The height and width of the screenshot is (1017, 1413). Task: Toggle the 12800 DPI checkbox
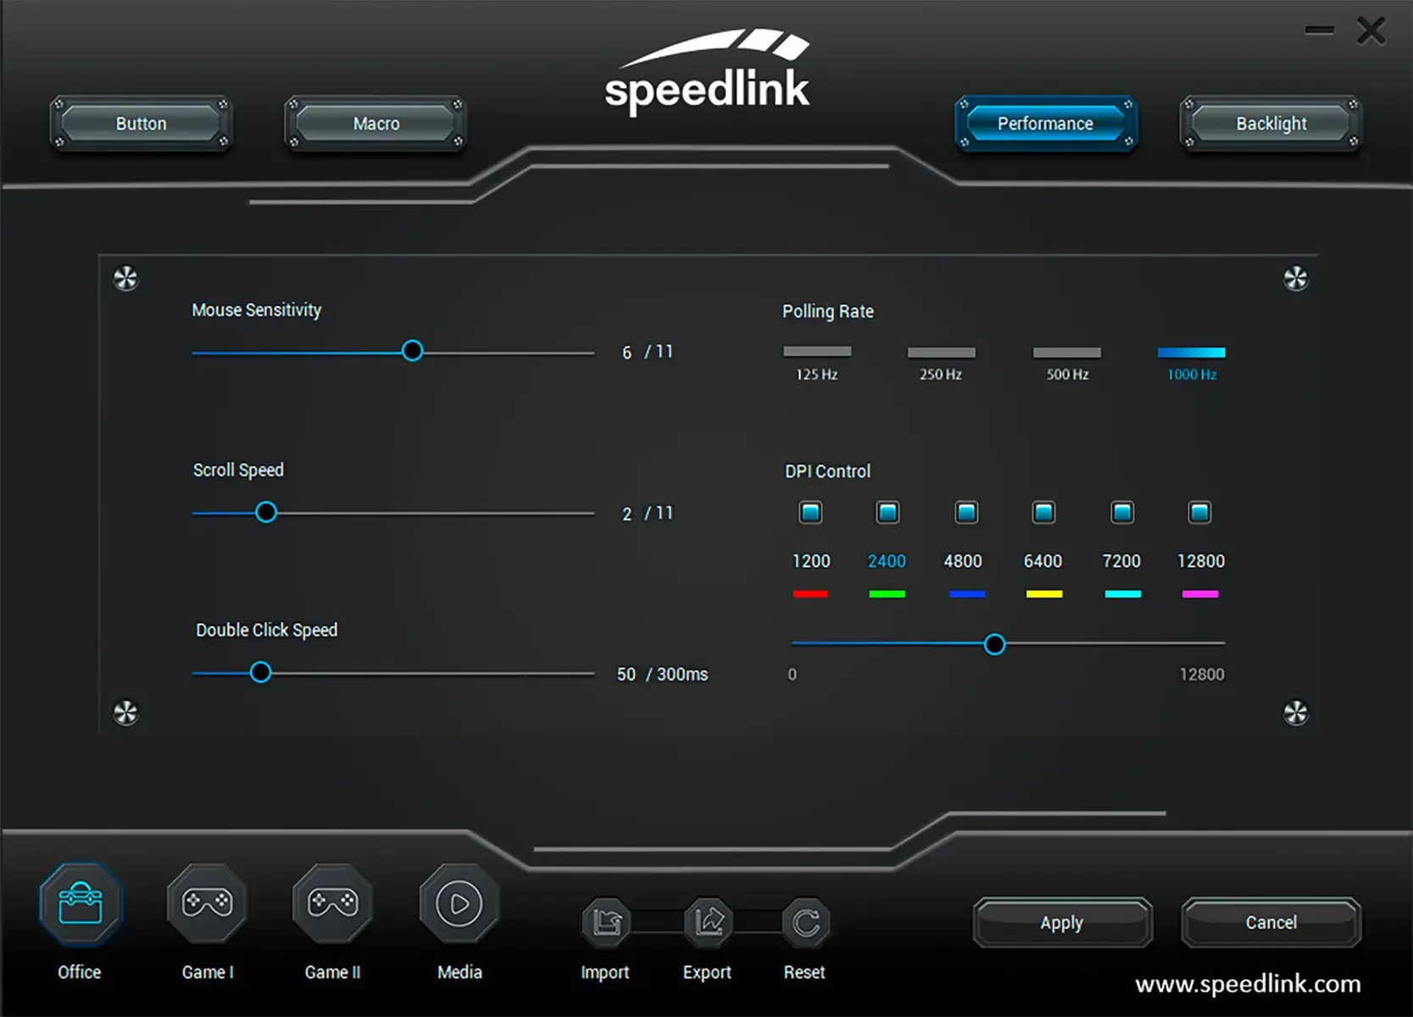click(x=1199, y=512)
